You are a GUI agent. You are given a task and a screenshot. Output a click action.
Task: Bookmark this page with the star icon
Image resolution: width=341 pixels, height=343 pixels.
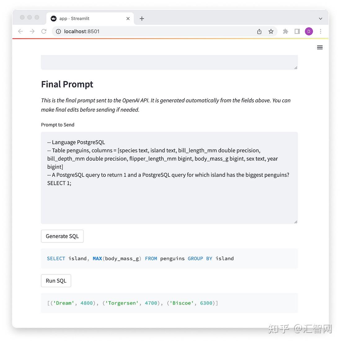(271, 32)
